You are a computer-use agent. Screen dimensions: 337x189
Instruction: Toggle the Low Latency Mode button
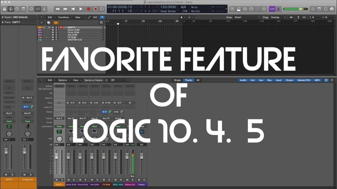245,9
